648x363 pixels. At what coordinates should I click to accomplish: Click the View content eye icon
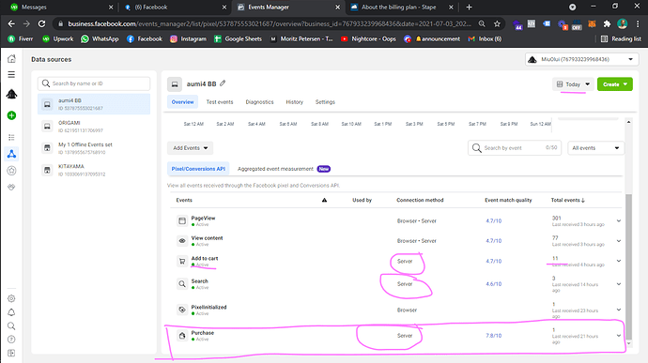[x=182, y=241]
